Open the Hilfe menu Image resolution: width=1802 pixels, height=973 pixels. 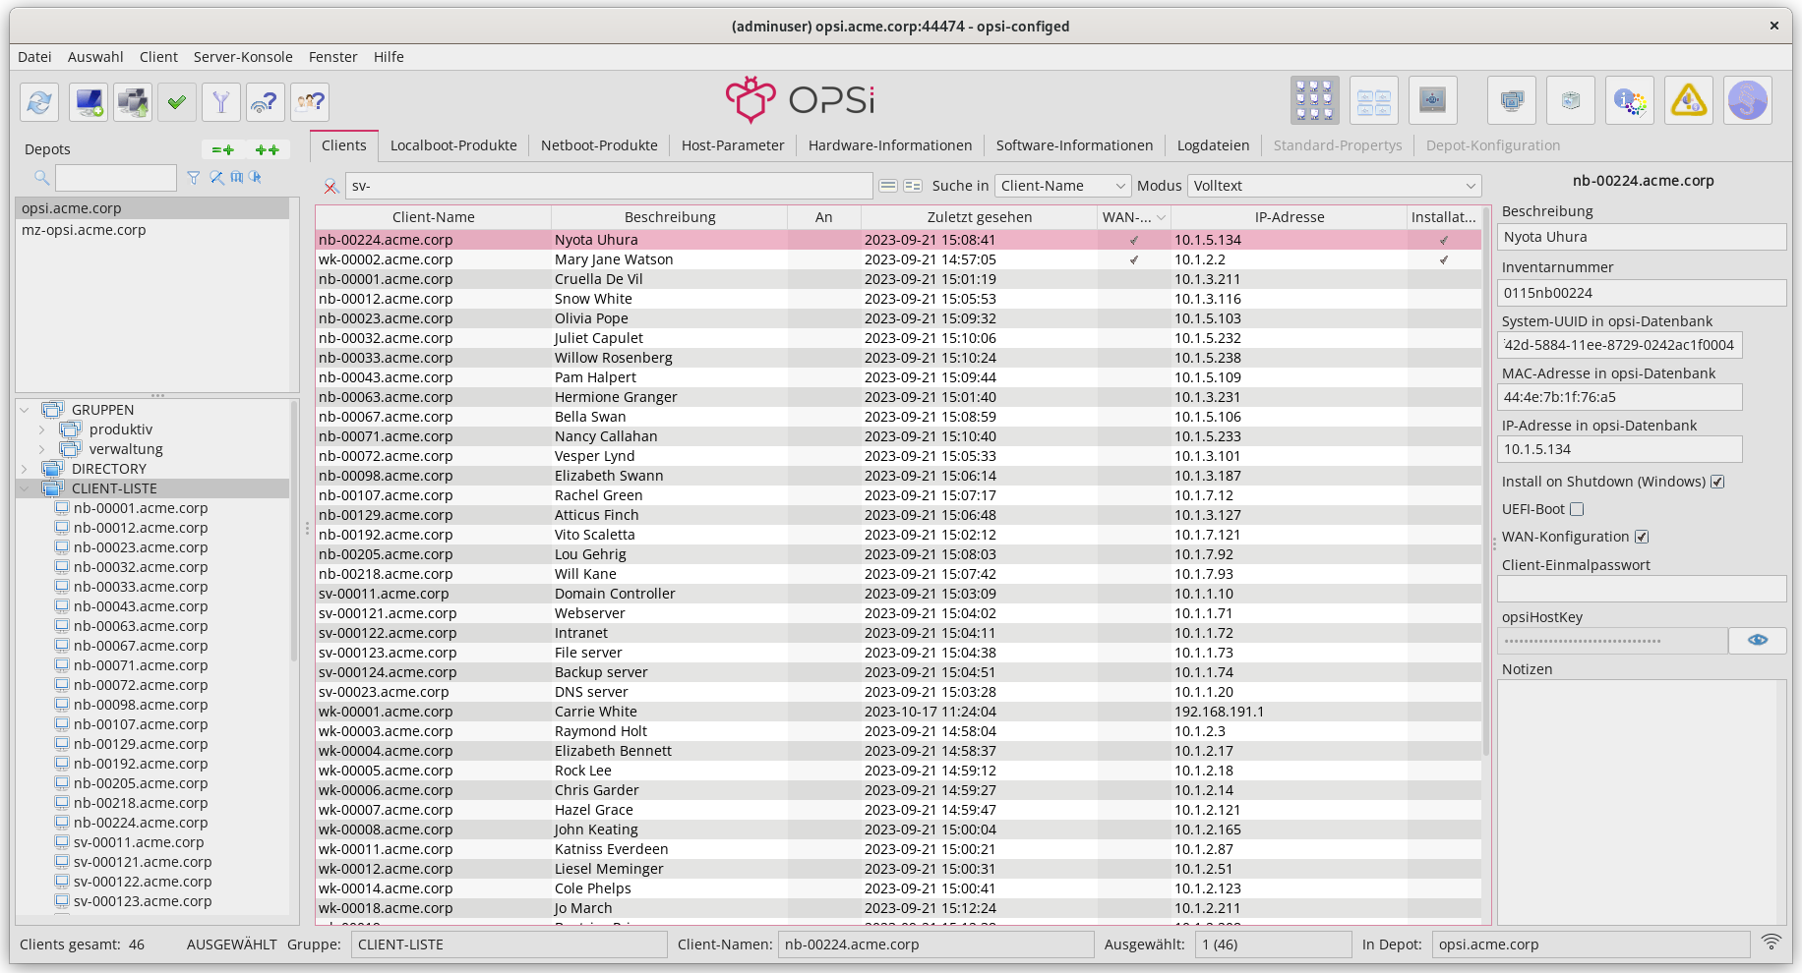click(x=389, y=57)
